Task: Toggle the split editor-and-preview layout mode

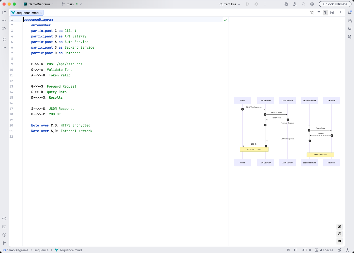Action: point(325,12)
